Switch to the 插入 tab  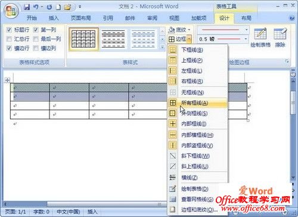[x=54, y=18]
